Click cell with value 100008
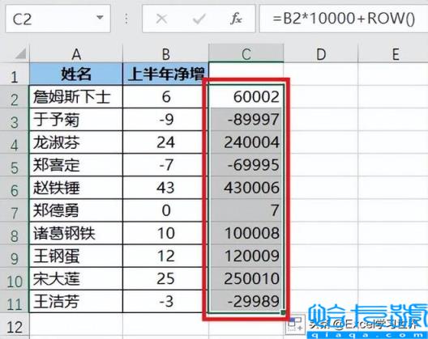Screen dimensions: 428x339 point(246,233)
